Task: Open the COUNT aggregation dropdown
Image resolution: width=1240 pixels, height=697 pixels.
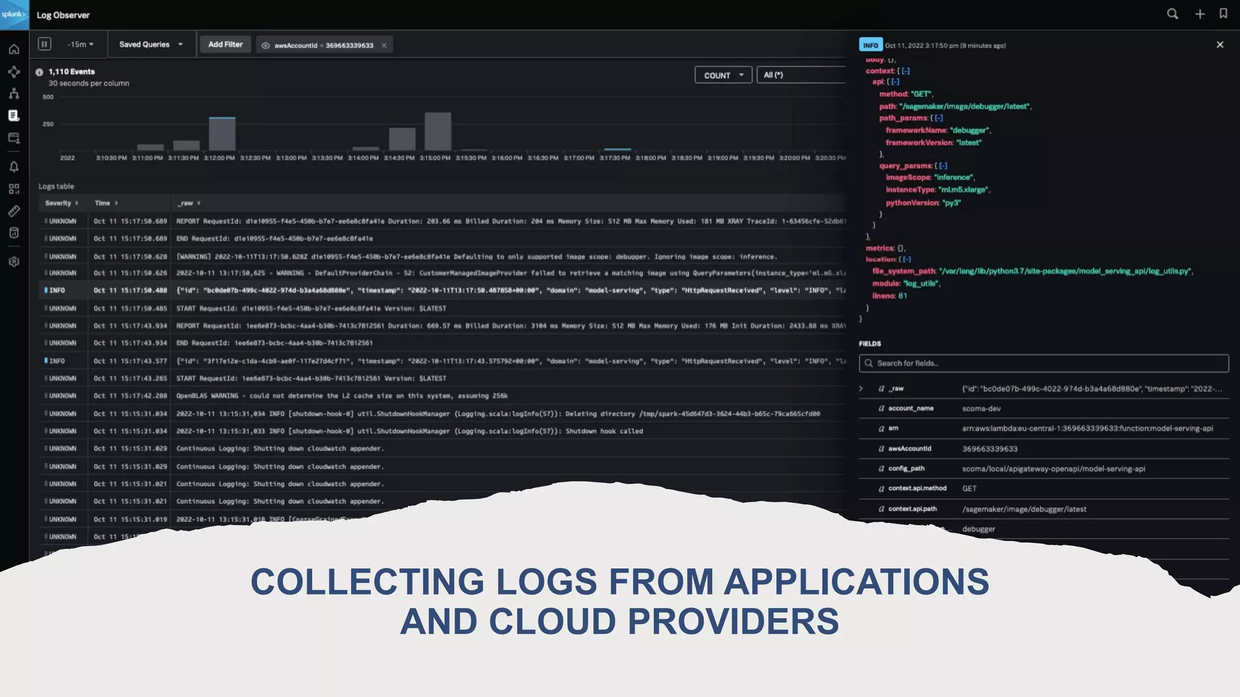Action: (723, 75)
